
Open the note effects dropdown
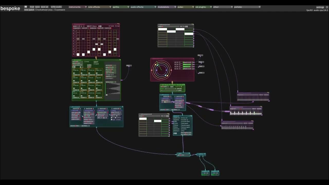100,7
